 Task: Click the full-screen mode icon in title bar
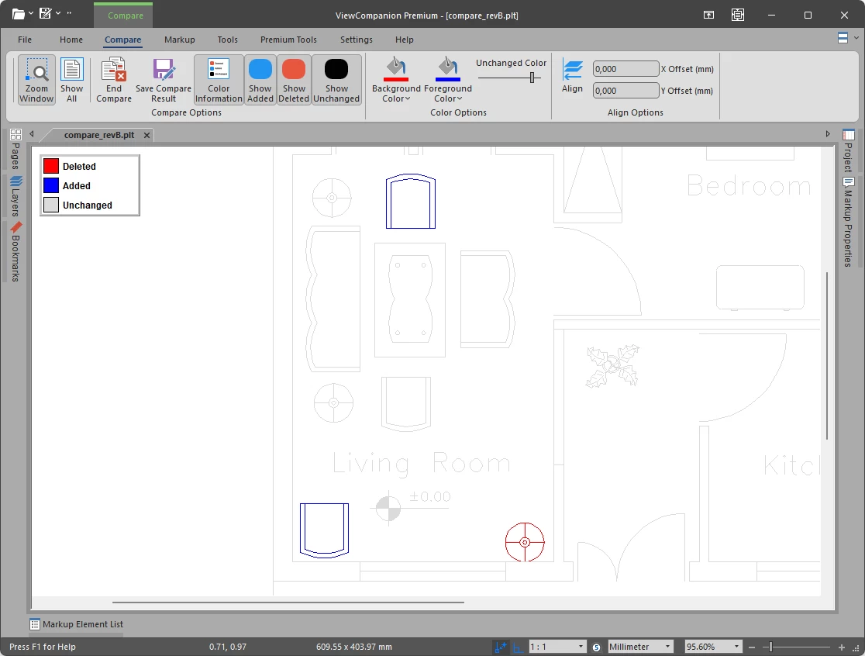[x=738, y=15]
